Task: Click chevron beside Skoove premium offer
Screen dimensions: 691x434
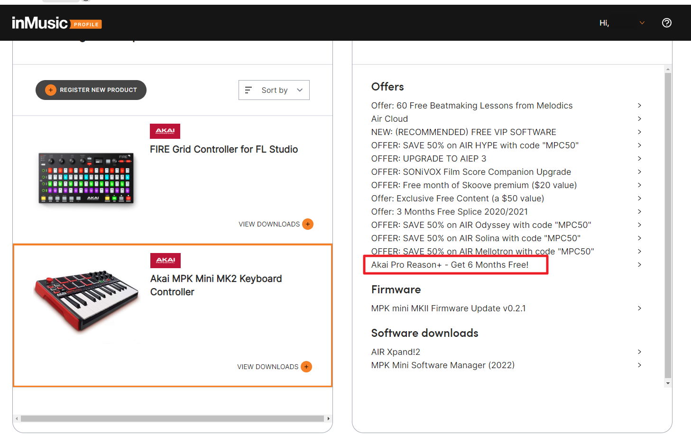Action: pyautogui.click(x=639, y=185)
